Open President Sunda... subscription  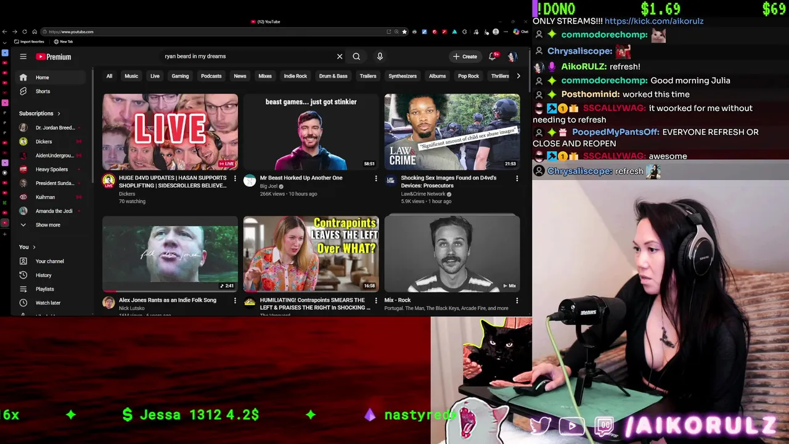52,183
